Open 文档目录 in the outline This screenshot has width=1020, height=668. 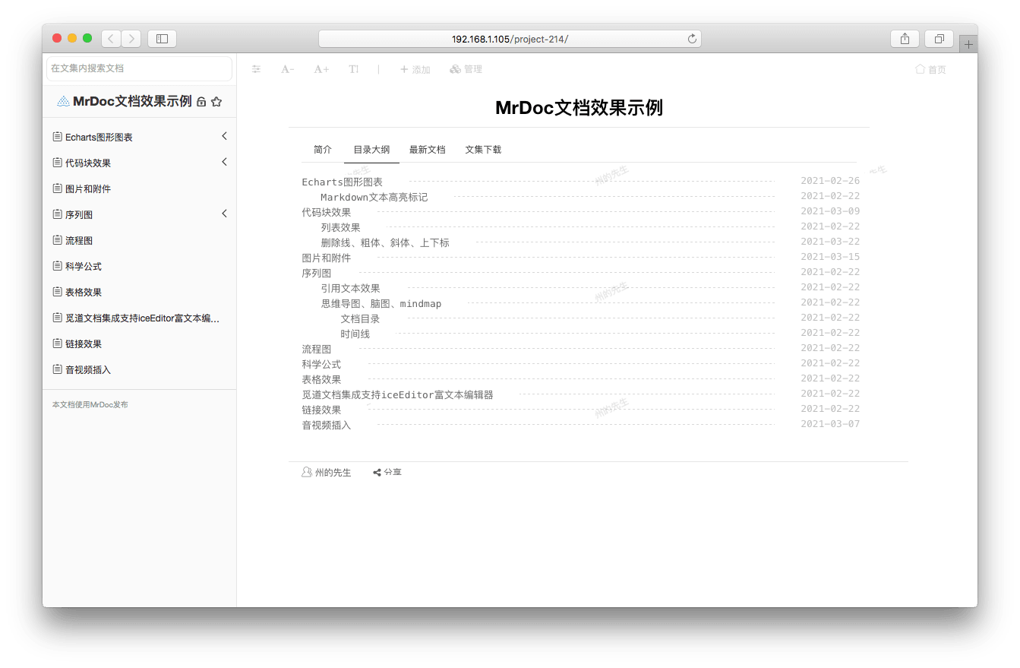360,319
